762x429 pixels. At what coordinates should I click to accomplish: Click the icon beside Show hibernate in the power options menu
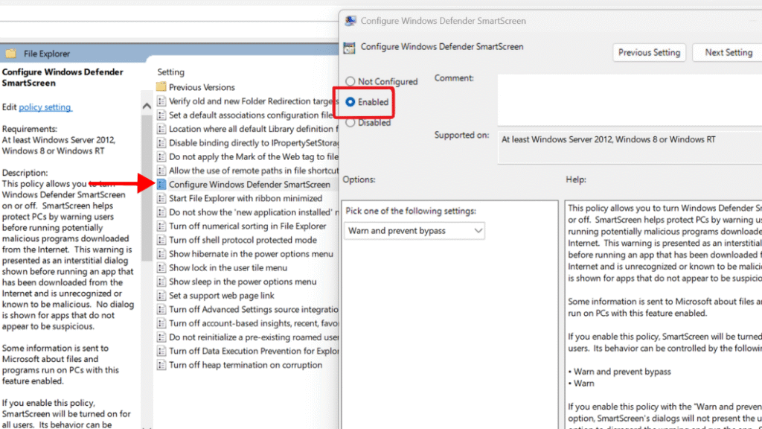[161, 254]
